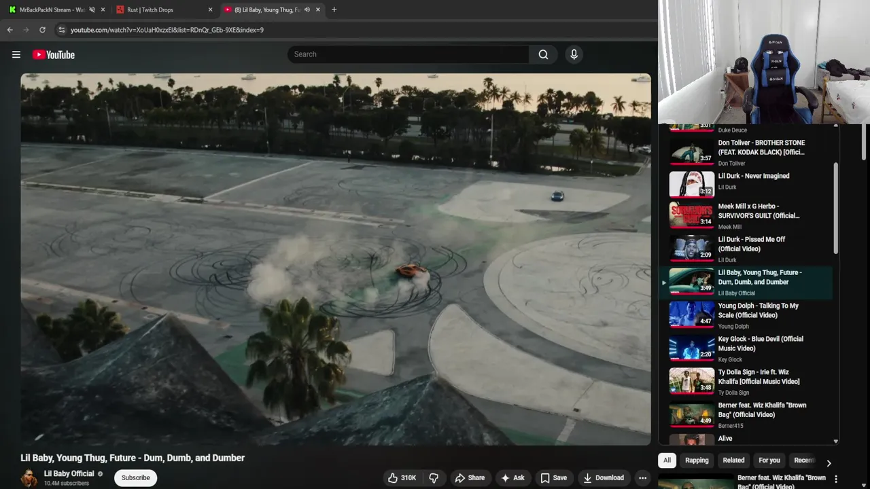
Task: Activate voice search microphone icon
Action: [574, 54]
